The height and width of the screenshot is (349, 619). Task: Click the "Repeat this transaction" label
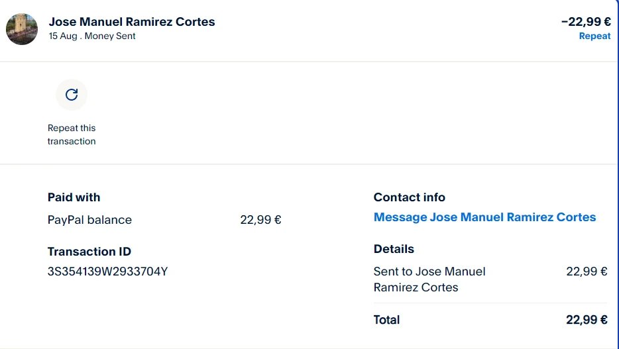[x=72, y=134]
